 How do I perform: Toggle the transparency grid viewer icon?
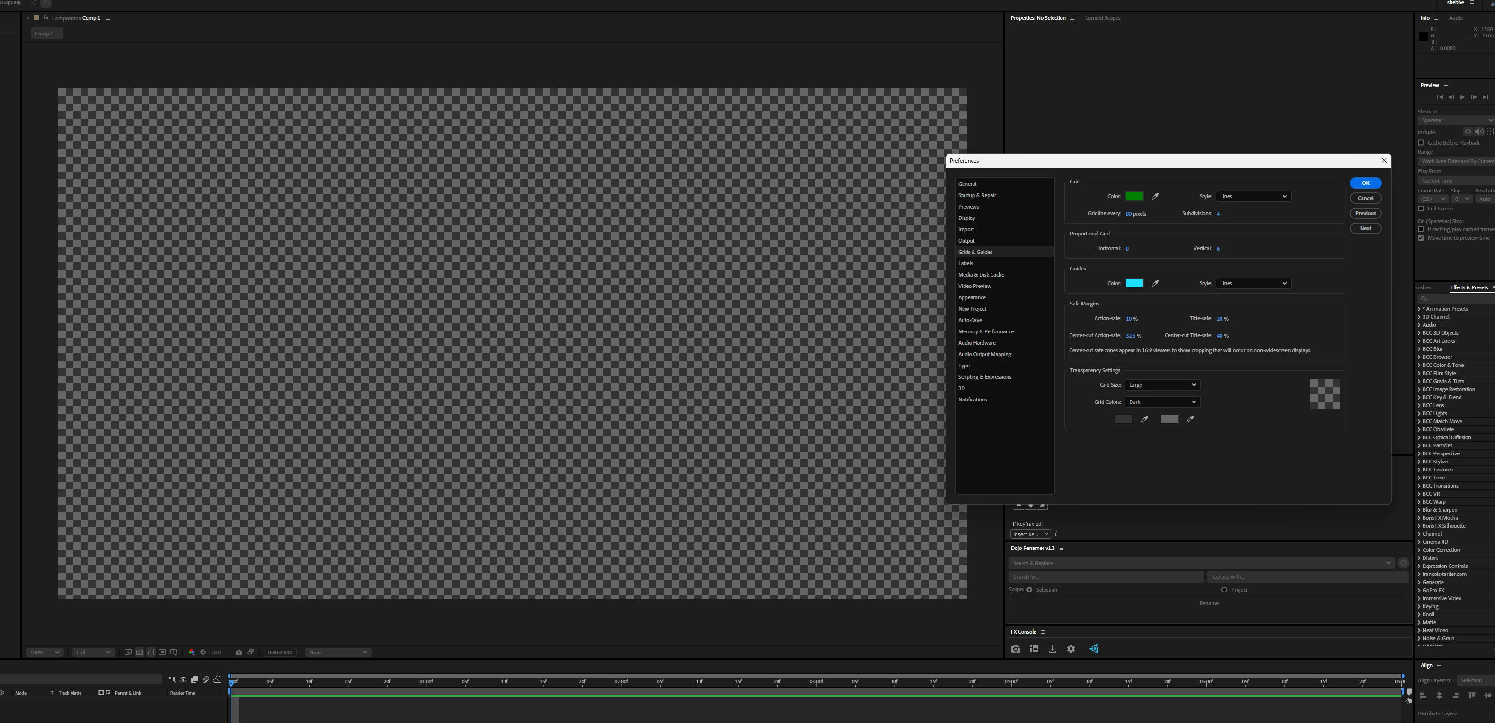pos(139,652)
